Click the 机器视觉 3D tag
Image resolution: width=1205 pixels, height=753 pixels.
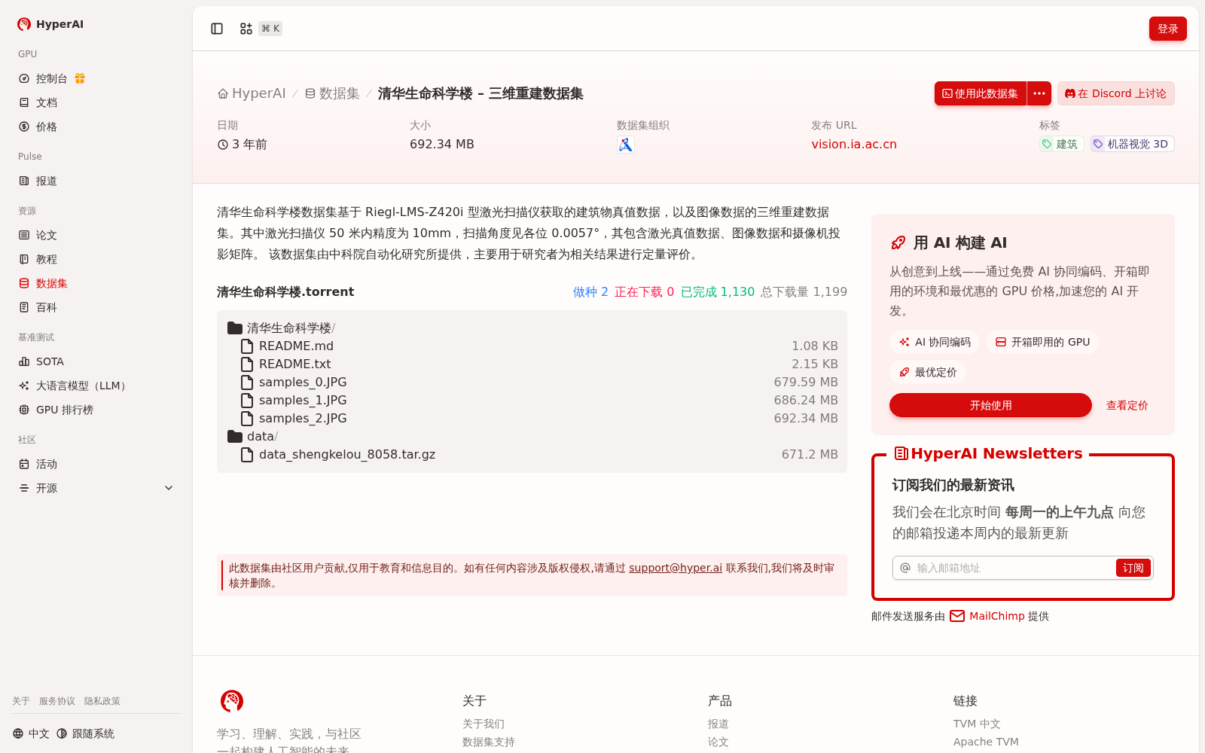(x=1132, y=144)
